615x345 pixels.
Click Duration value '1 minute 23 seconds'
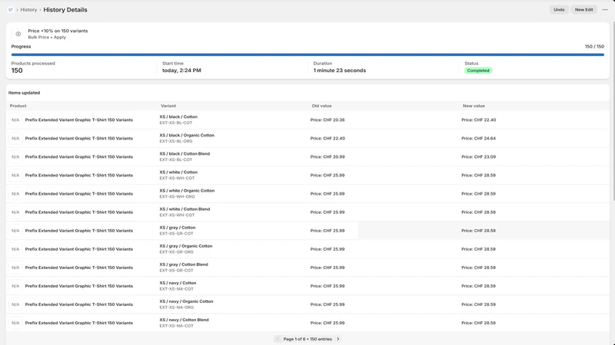point(340,71)
